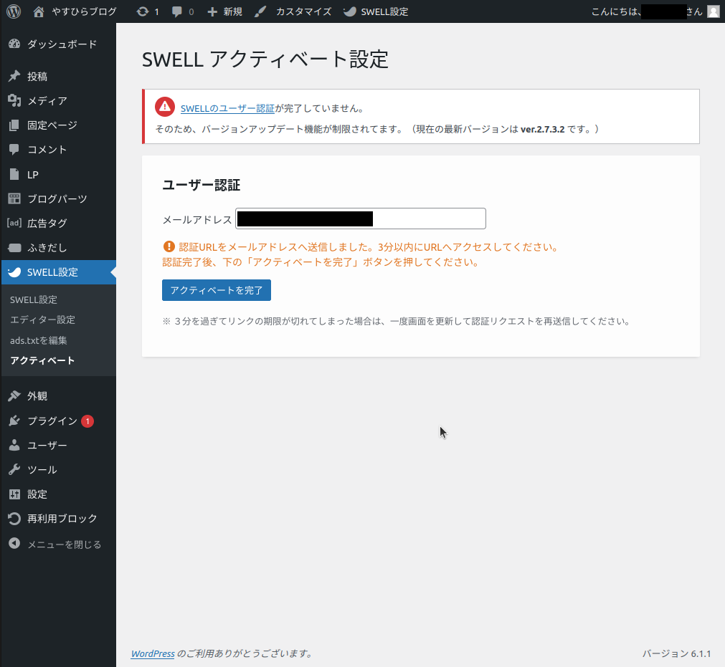Click the home icon beside やすひらブログ
Viewport: 725px width, 667px height.
39,11
